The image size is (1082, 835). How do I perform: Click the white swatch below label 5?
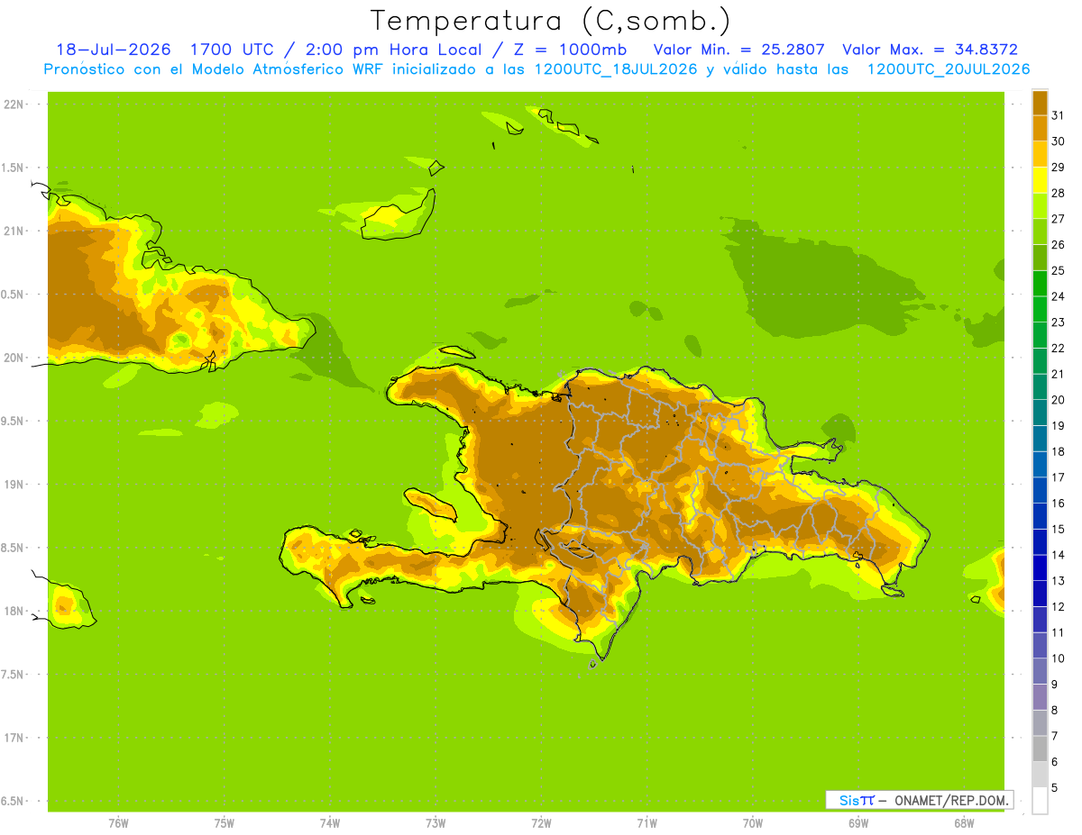1040,801
